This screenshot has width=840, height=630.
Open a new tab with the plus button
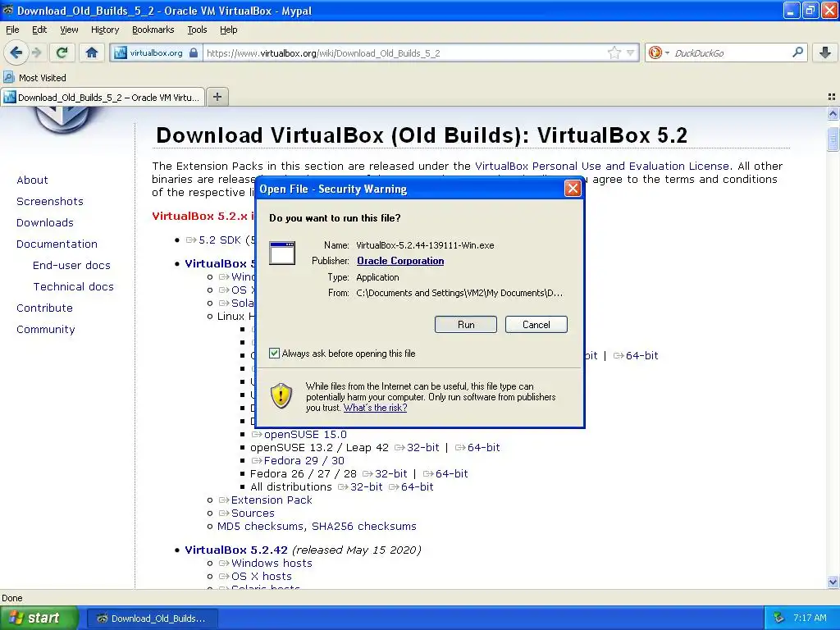[217, 97]
